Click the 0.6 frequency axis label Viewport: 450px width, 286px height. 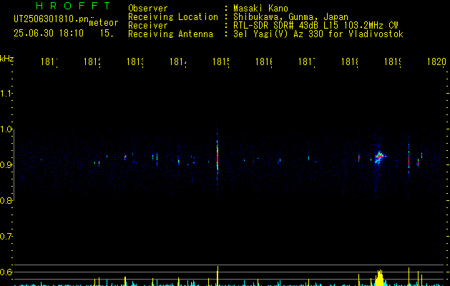coord(6,272)
